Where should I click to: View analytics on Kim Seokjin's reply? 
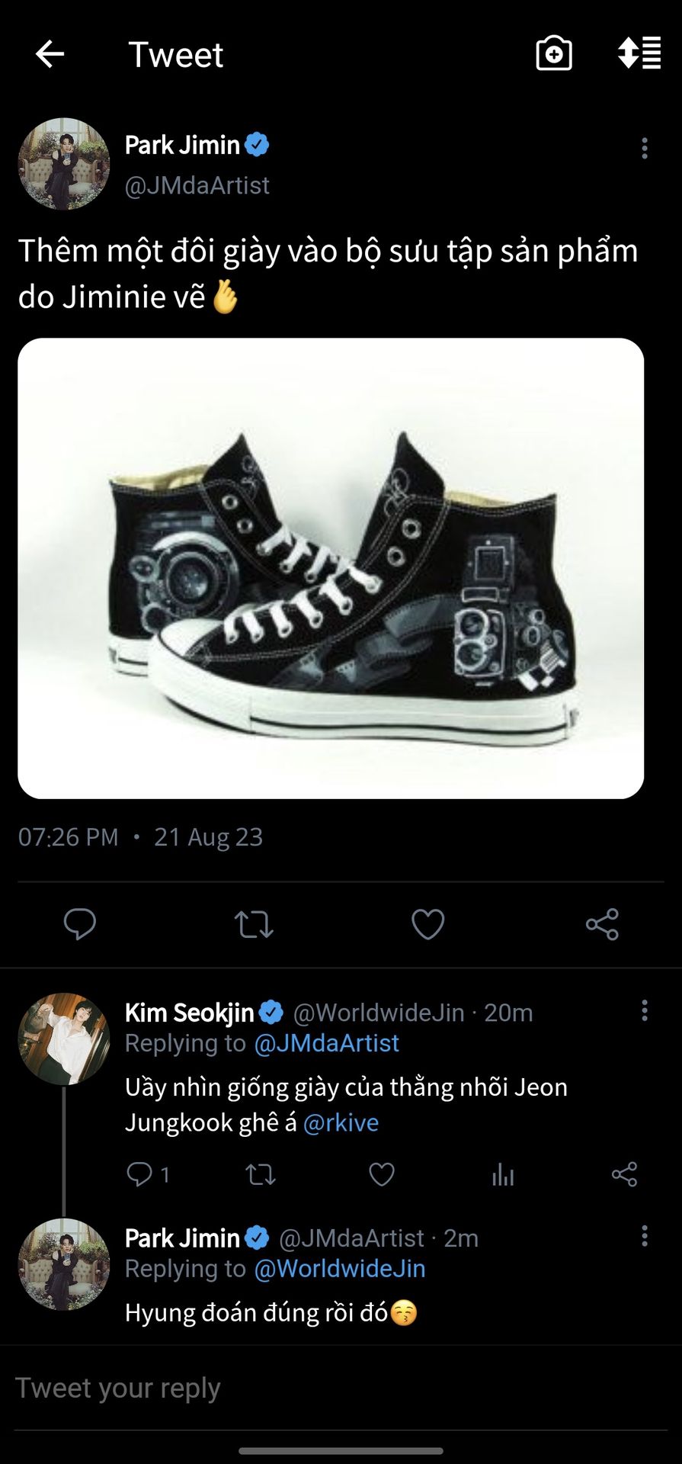pyautogui.click(x=503, y=1174)
